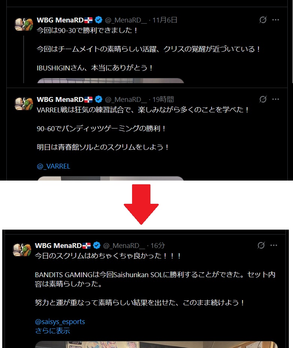Click WBG MenaRD name on 16分 tweet
The height and width of the screenshot is (348, 293).
[58, 245]
